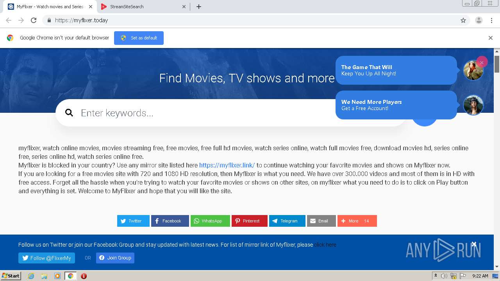The image size is (500, 281).
Task: Open the myflixer.link mirror link
Action: click(227, 165)
